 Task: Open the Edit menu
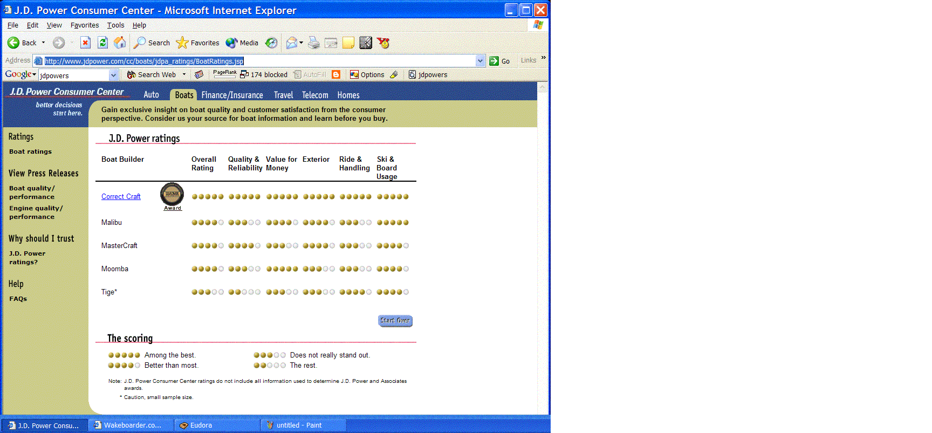(32, 25)
